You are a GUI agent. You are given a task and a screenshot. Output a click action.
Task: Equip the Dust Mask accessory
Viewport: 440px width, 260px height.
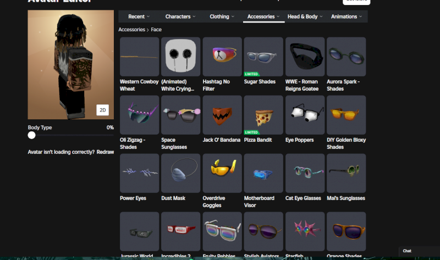tap(180, 173)
